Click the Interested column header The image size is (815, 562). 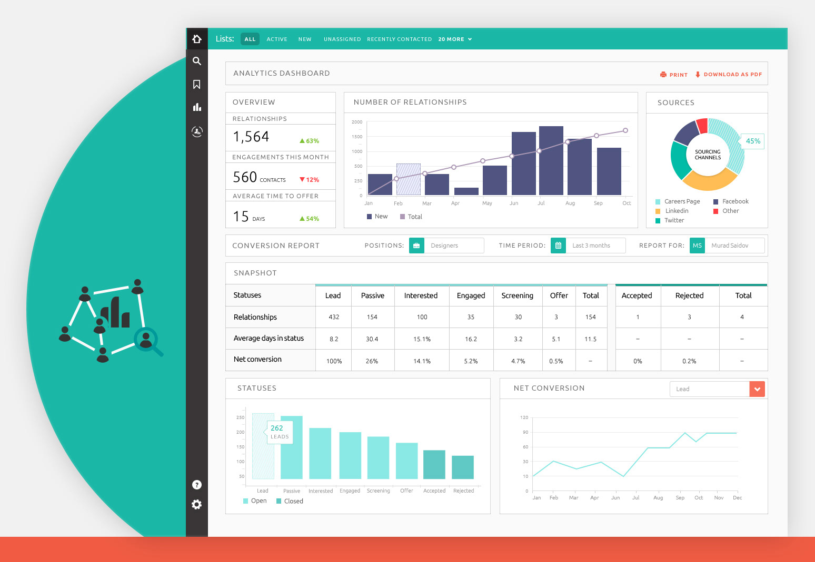pyautogui.click(x=421, y=295)
